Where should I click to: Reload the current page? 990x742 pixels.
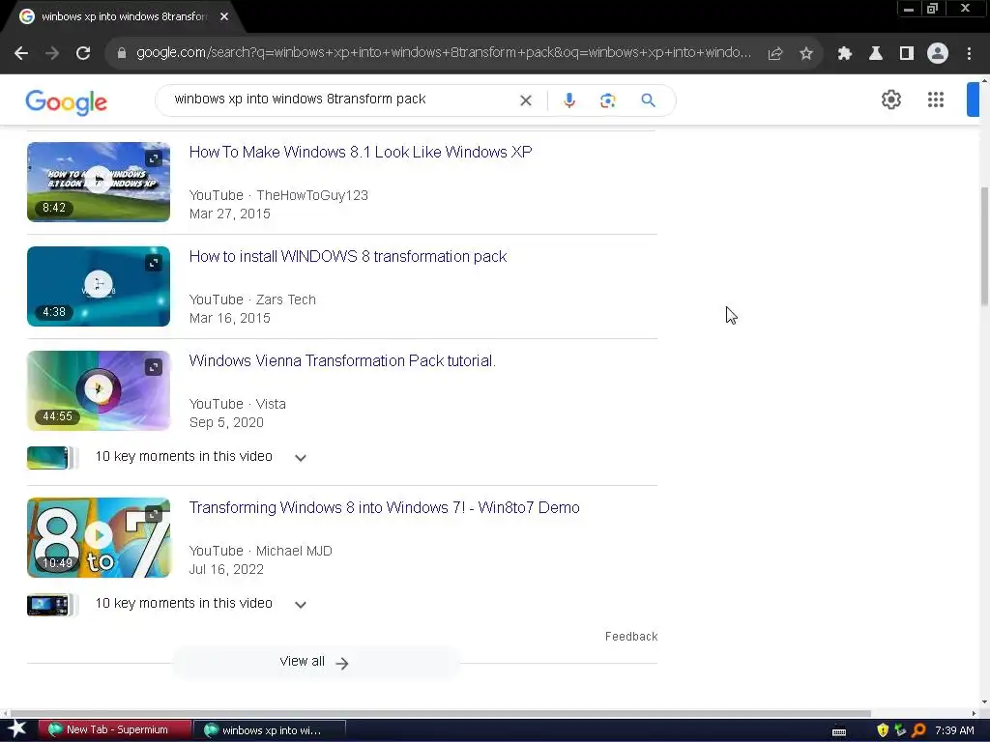point(83,54)
